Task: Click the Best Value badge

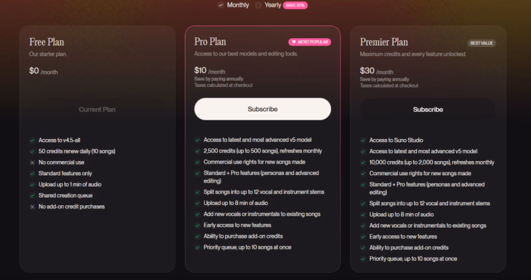Action: 482,43
